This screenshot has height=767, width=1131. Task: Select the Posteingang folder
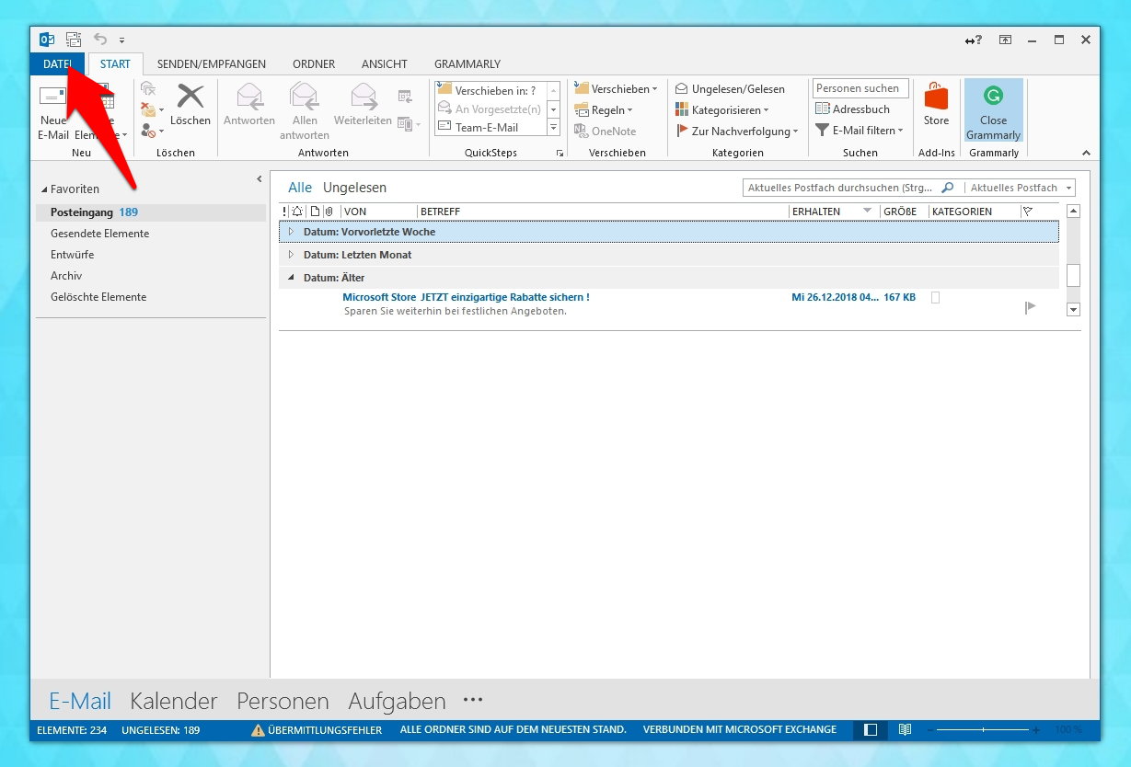tap(151, 212)
